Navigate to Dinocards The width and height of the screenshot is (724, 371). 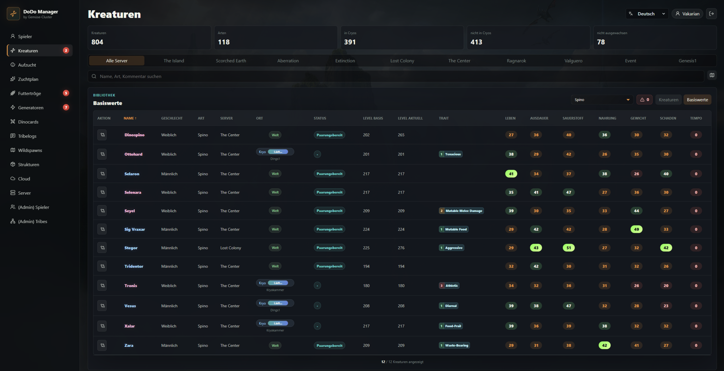point(40,122)
